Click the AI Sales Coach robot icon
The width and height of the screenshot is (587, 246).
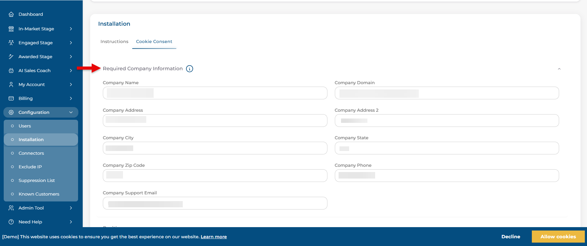pyautogui.click(x=11, y=71)
